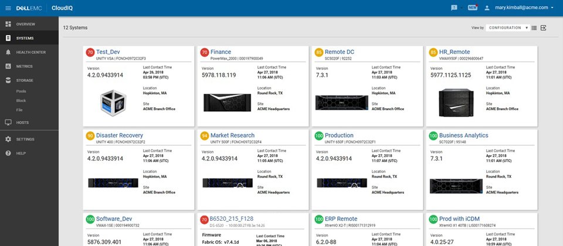Open the hamburger navigation menu
This screenshot has height=246, width=563.
tap(8, 8)
